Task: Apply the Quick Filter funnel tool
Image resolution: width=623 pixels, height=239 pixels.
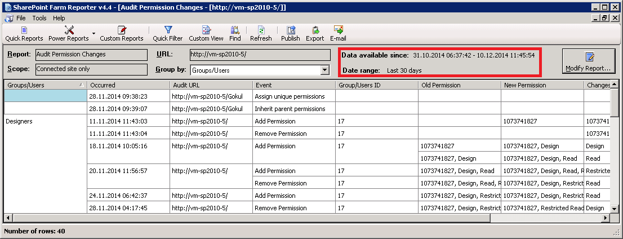Action: click(x=168, y=34)
